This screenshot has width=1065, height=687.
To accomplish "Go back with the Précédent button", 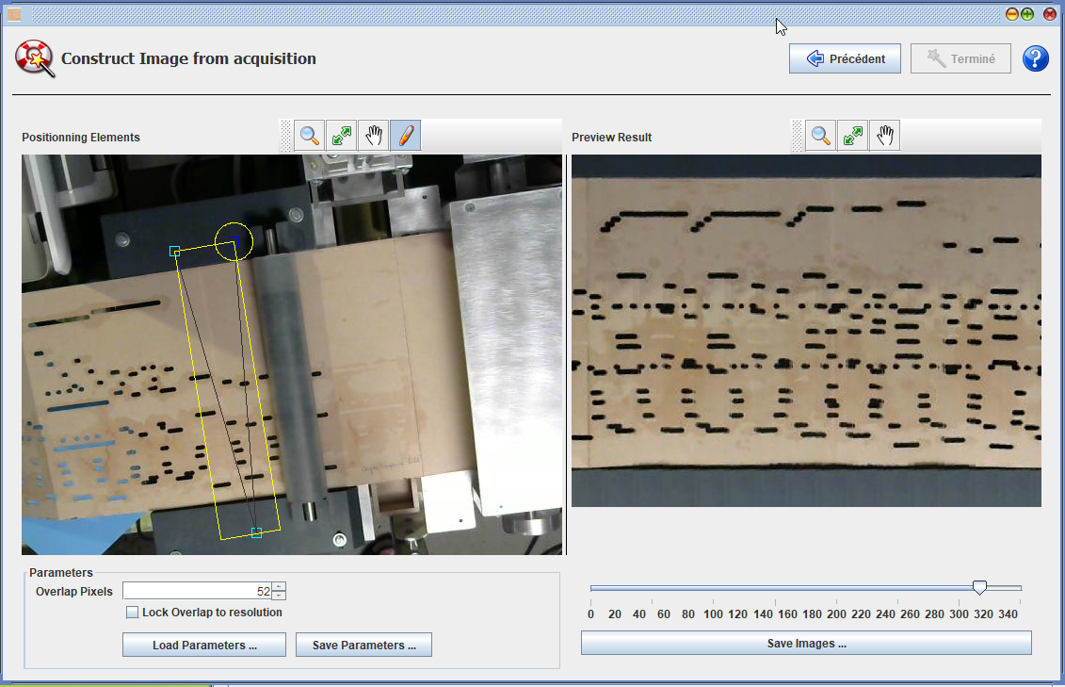I will pyautogui.click(x=845, y=58).
